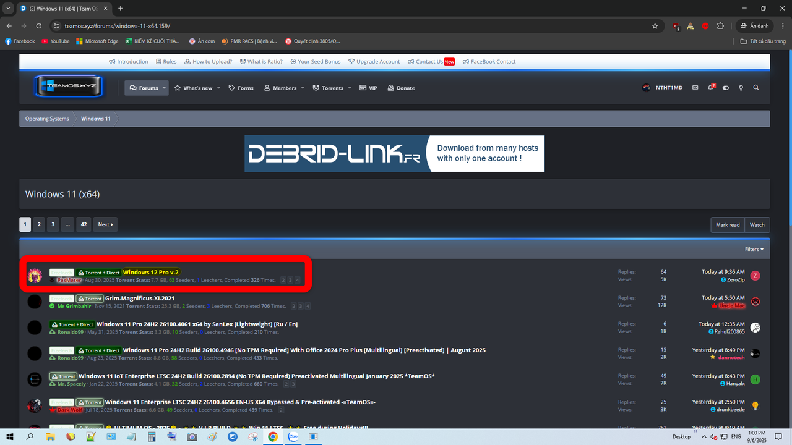Go to Operating Systems breadcrumb
792x445 pixels.
point(47,119)
